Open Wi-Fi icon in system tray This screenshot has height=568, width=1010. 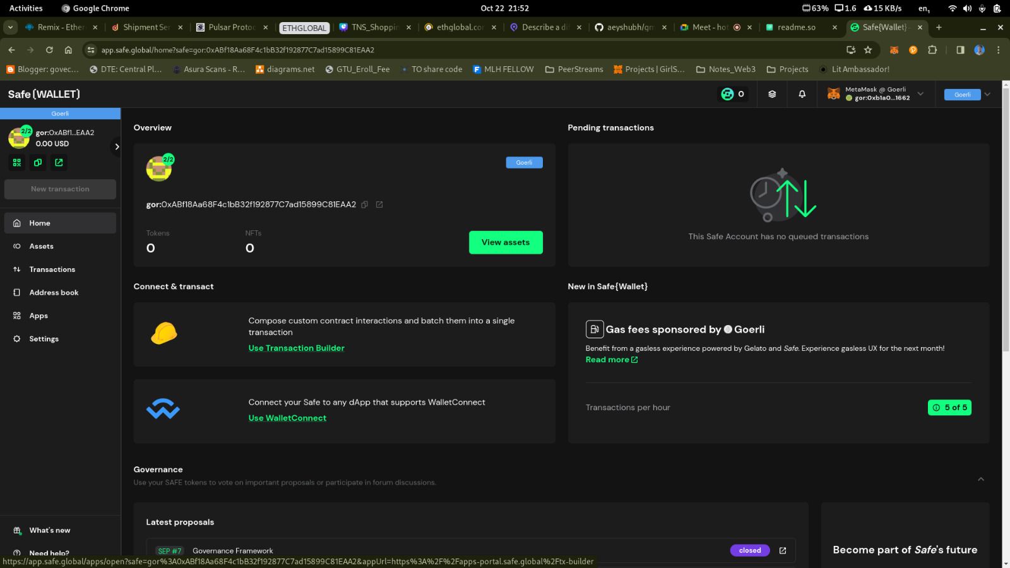click(x=953, y=8)
